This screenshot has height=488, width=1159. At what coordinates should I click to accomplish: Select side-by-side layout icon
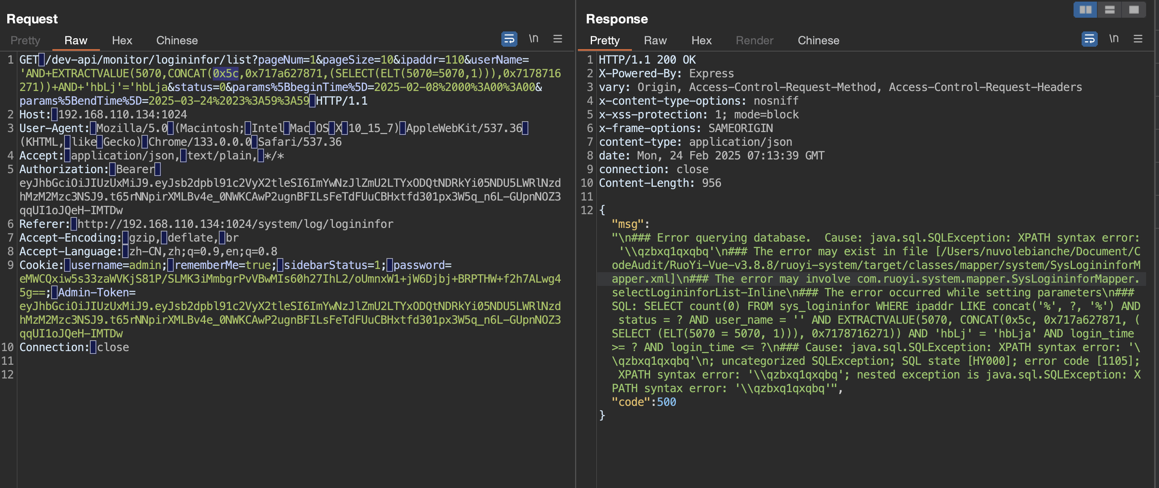tap(1085, 9)
